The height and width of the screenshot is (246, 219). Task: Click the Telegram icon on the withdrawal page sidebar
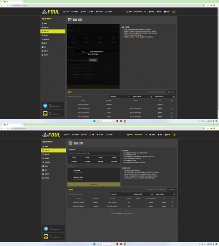click(45, 106)
